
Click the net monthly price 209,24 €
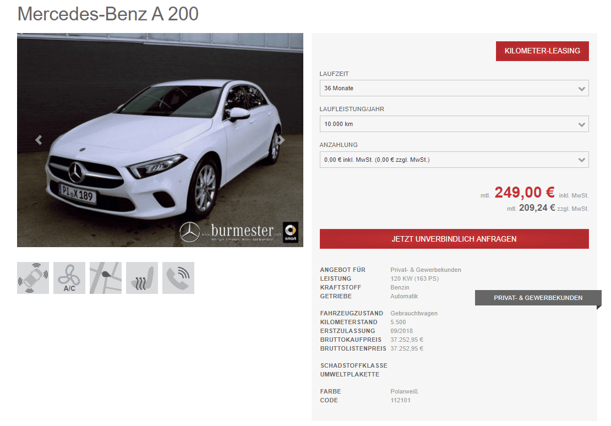click(537, 208)
